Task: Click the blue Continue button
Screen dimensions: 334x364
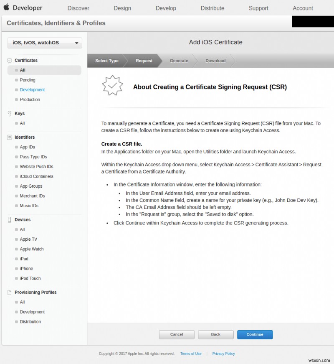Action: pyautogui.click(x=255, y=334)
